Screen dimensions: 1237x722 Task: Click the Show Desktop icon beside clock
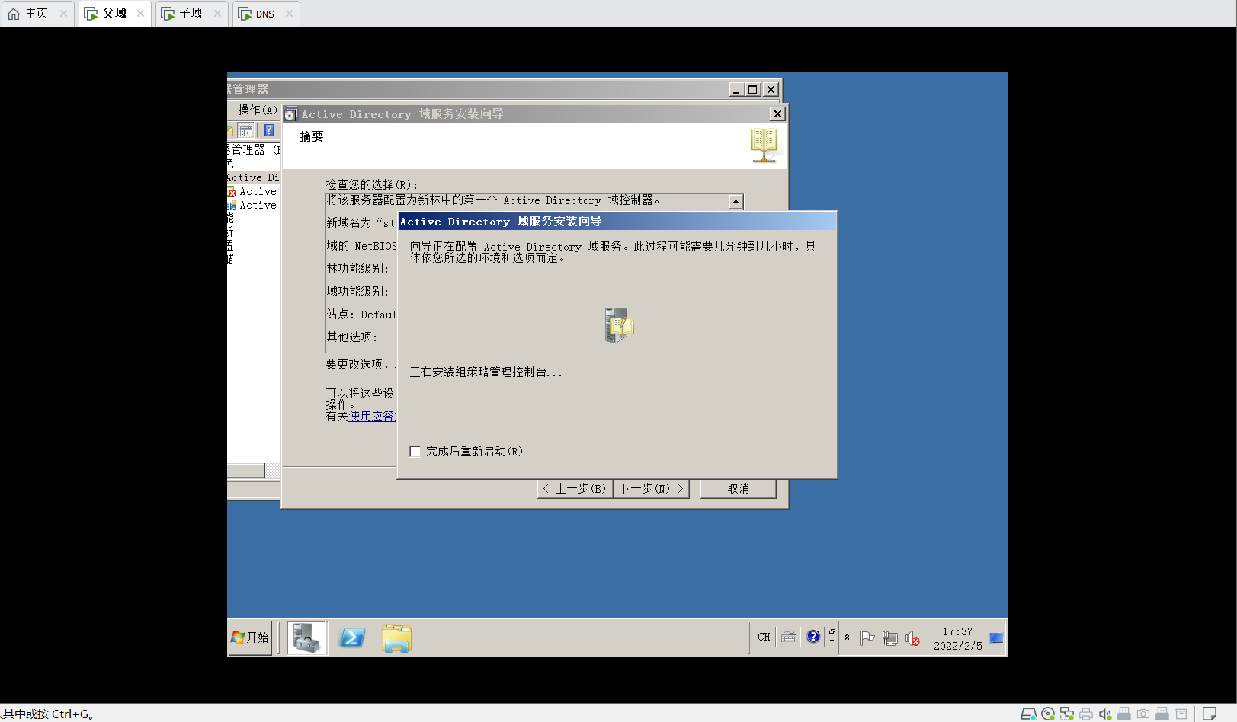pos(996,637)
